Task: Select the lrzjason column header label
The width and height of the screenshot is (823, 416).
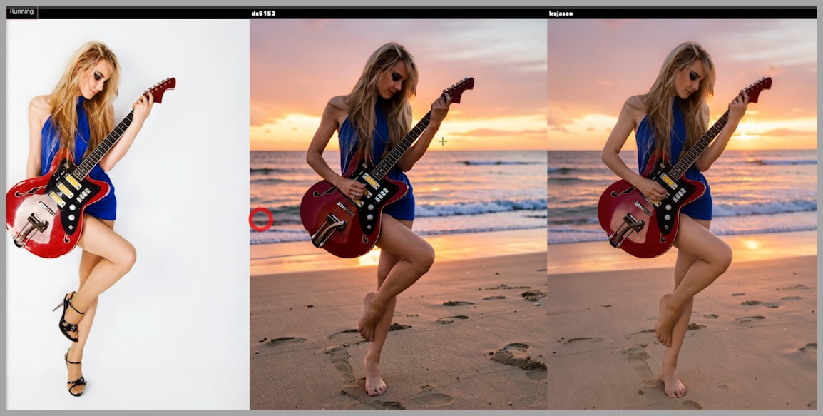Action: 561,14
